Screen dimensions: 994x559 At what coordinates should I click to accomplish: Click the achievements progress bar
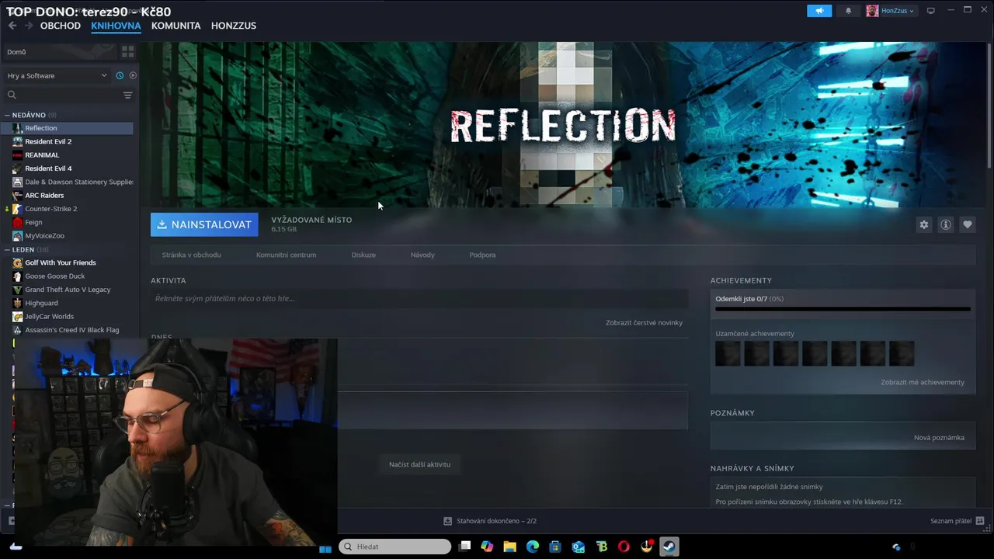click(x=843, y=309)
